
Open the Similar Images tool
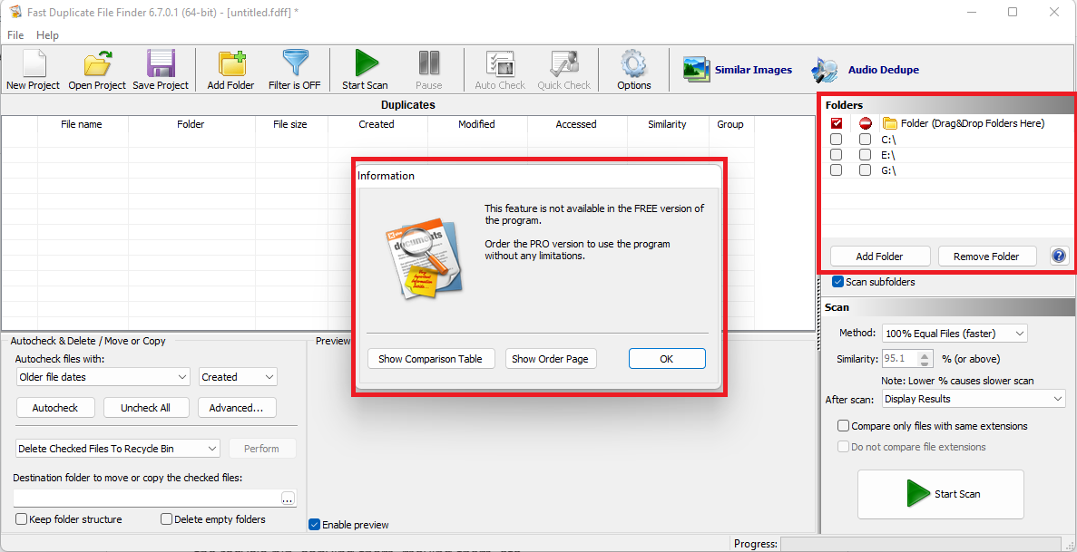[738, 70]
